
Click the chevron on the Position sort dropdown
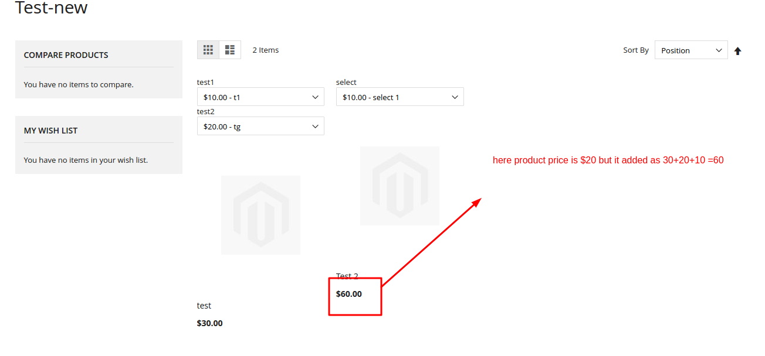(x=719, y=50)
